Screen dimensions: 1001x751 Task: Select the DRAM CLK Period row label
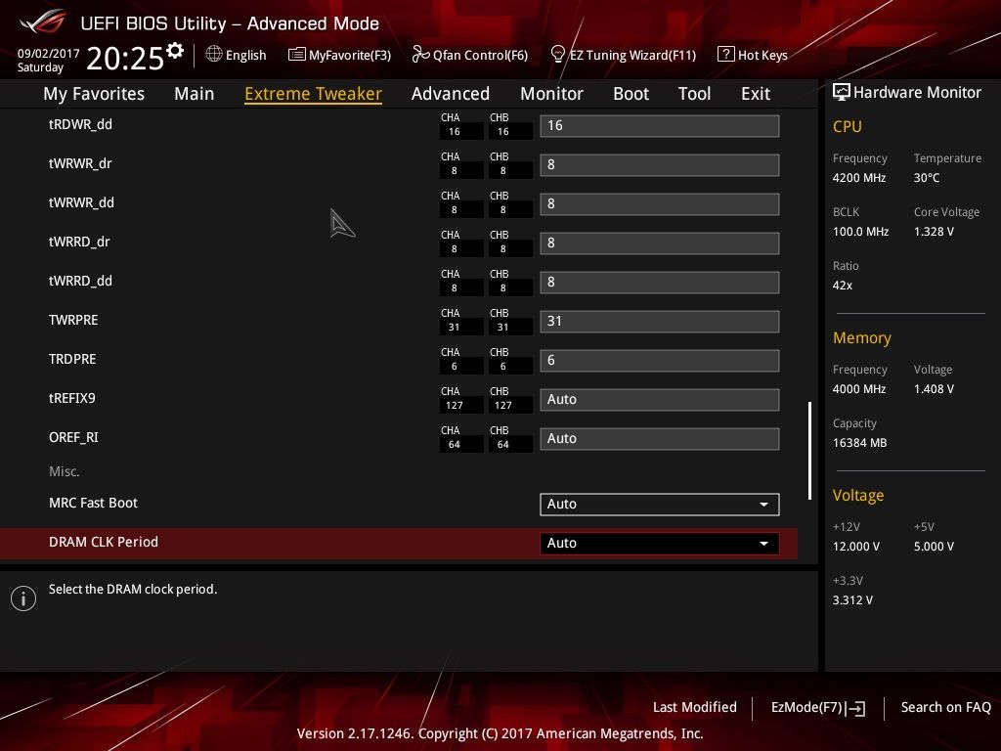(x=104, y=542)
